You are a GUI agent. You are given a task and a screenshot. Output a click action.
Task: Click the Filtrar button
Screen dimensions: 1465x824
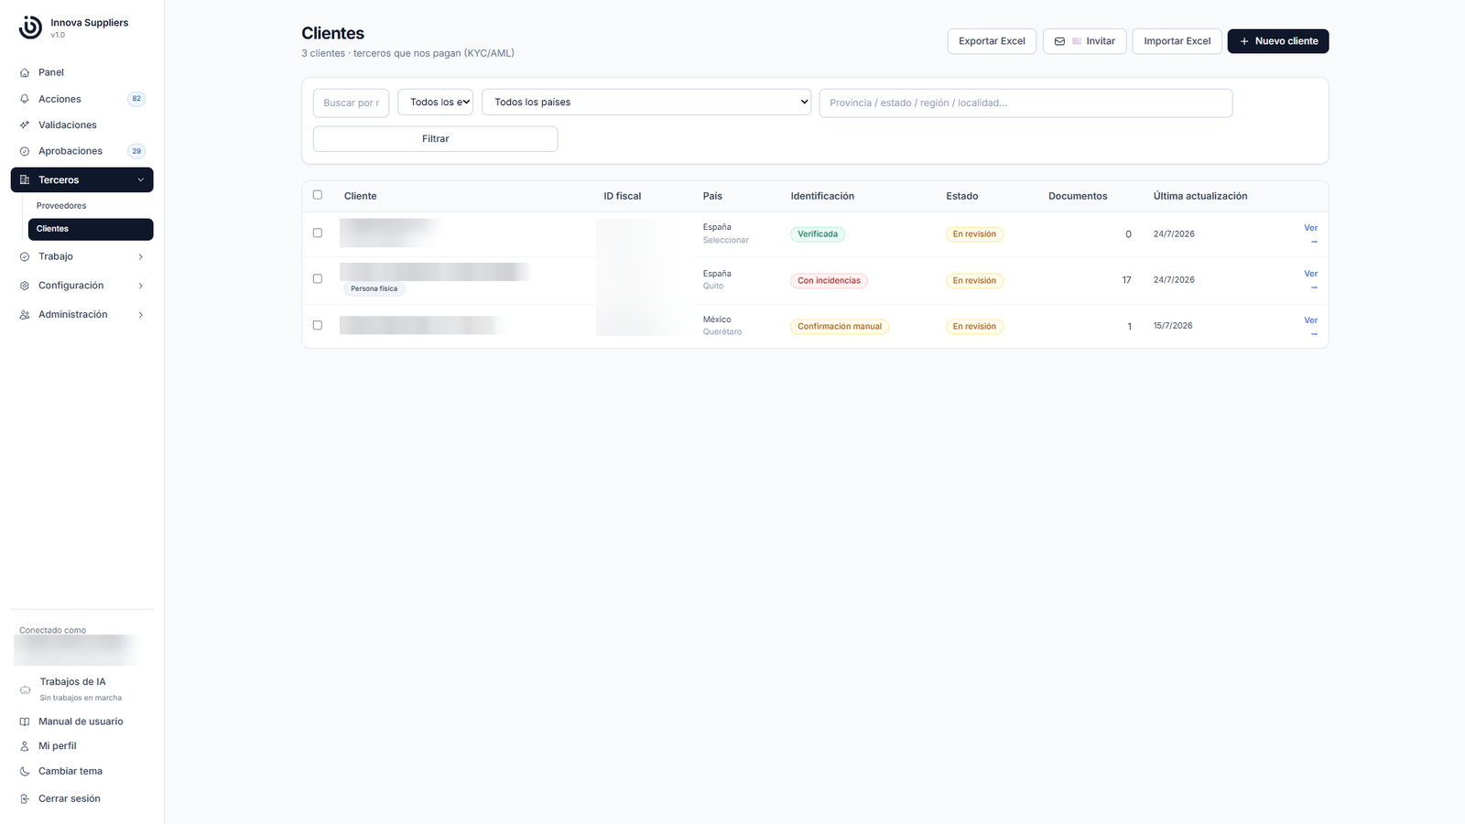(x=435, y=139)
